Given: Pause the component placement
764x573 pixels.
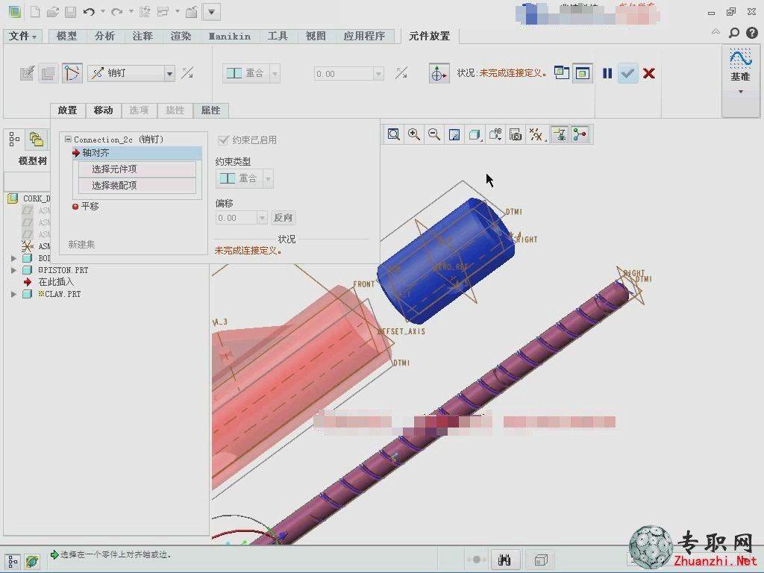Looking at the screenshot, I should [607, 73].
